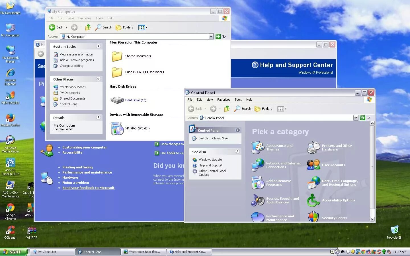Open Back history dropdown arrow in My Computer

[66, 27]
